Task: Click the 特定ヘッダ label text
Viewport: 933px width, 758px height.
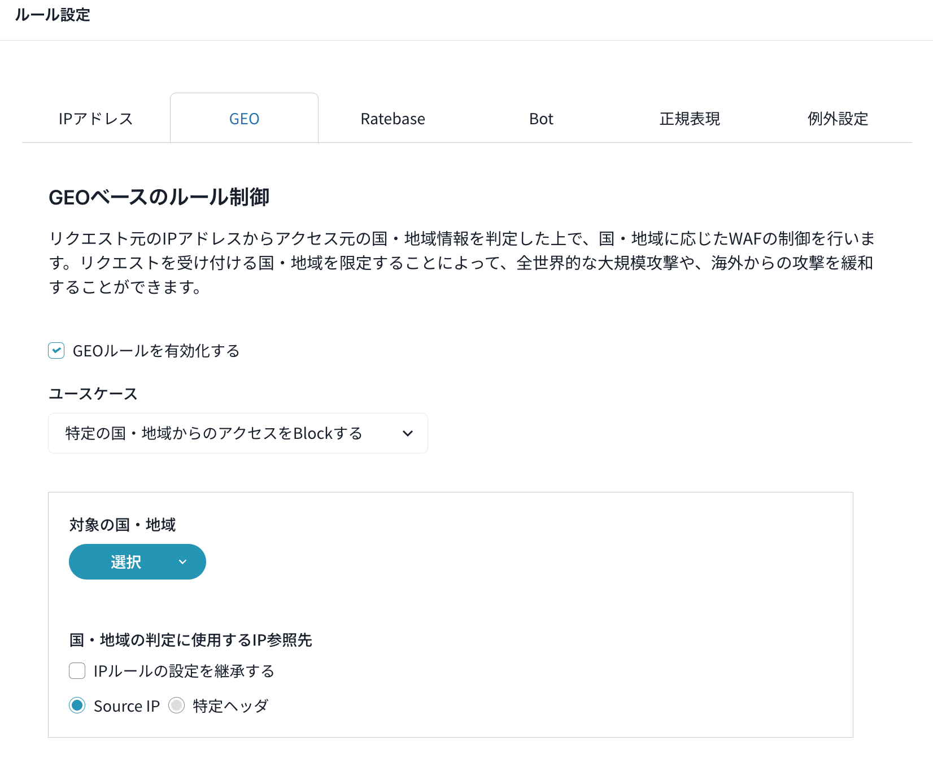Action: point(230,706)
